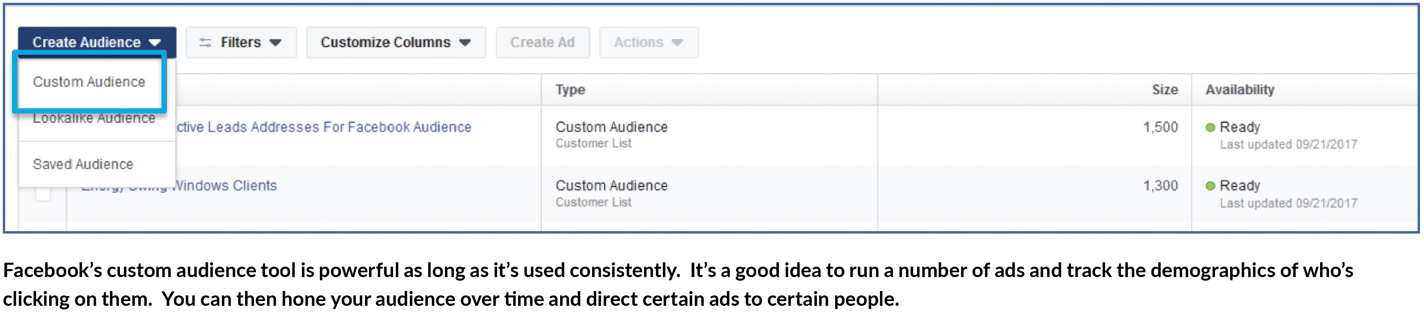
Task: Open the Actions button menu
Action: 649,42
